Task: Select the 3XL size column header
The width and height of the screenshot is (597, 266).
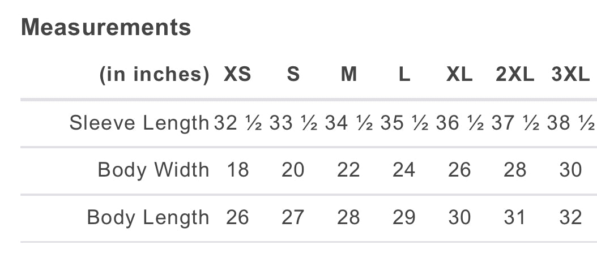Action: (x=570, y=74)
